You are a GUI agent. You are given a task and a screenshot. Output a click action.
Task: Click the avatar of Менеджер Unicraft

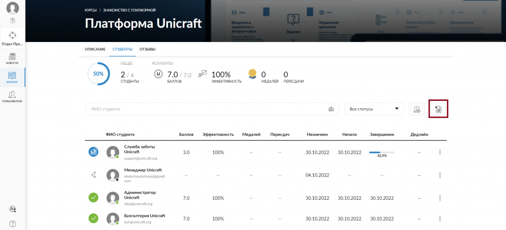(113, 176)
